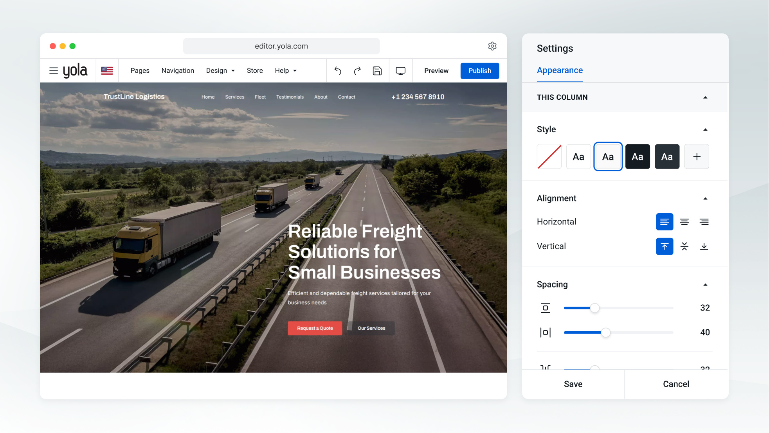The height and width of the screenshot is (433, 769).
Task: Open the hamburger menu beside Yola logo
Action: (x=54, y=71)
